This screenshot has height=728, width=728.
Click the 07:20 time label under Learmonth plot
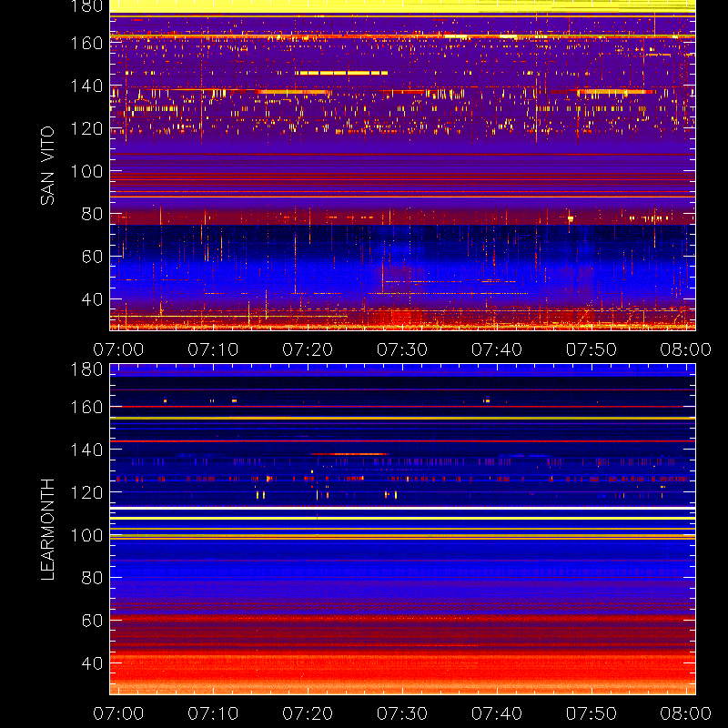point(308,713)
